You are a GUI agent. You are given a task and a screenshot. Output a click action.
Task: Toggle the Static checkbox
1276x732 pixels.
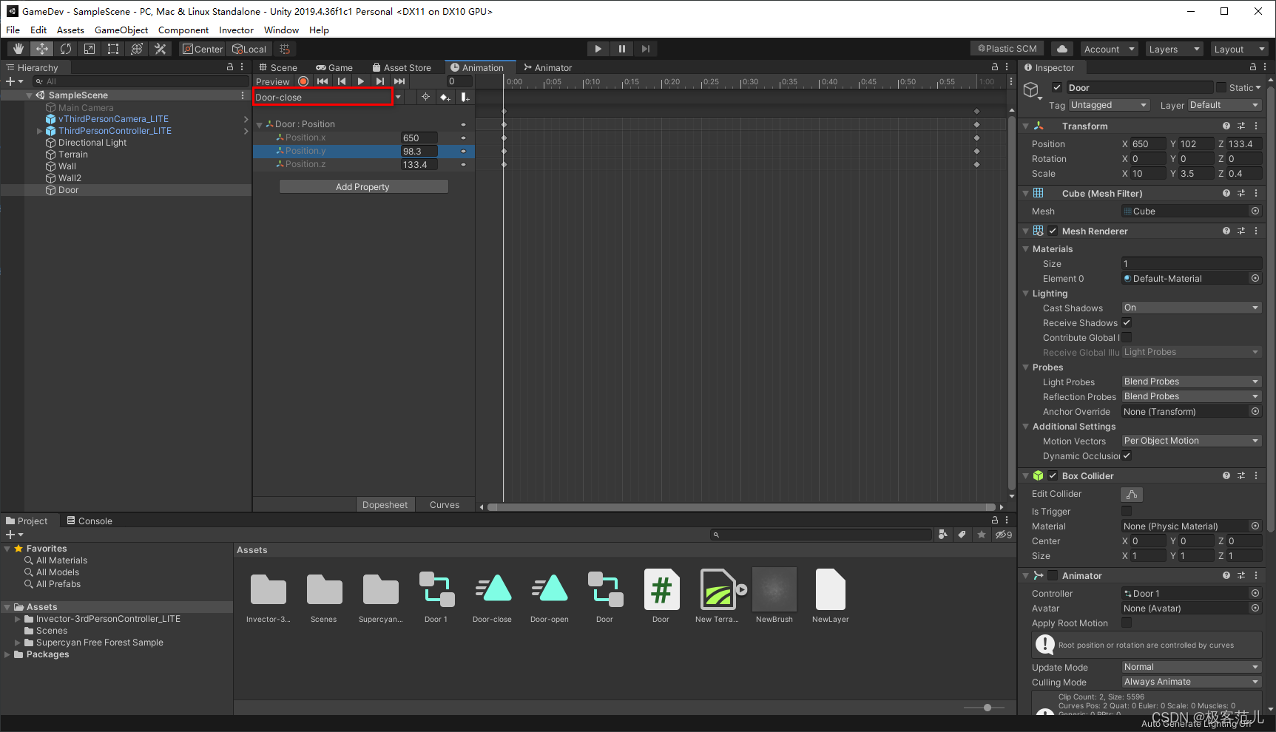1221,87
